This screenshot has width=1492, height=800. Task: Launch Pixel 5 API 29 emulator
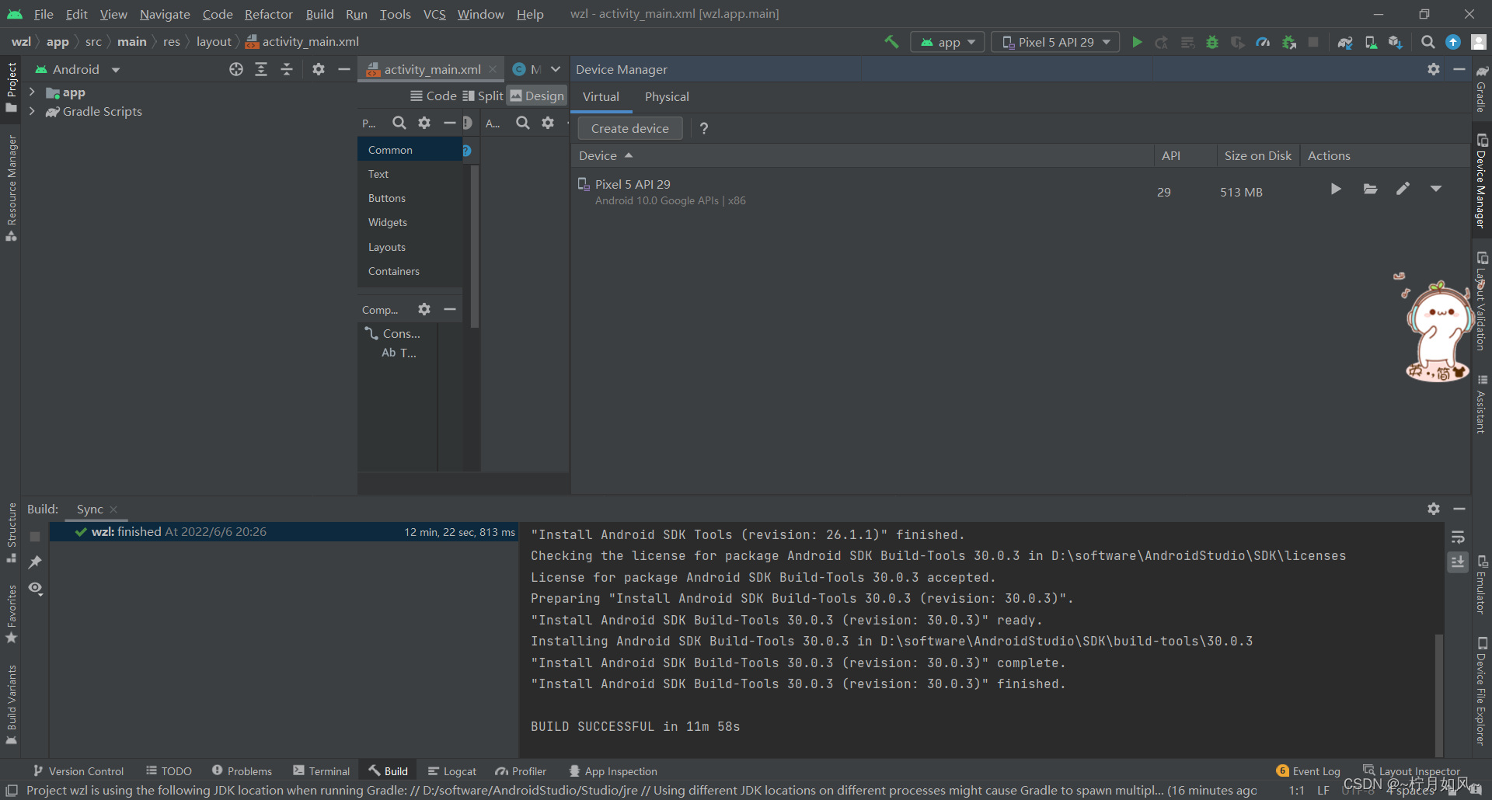click(x=1335, y=189)
